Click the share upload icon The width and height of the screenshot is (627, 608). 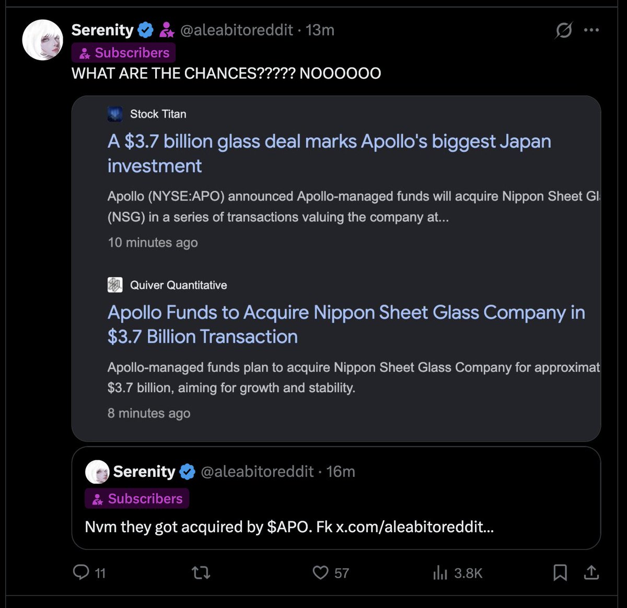(591, 573)
